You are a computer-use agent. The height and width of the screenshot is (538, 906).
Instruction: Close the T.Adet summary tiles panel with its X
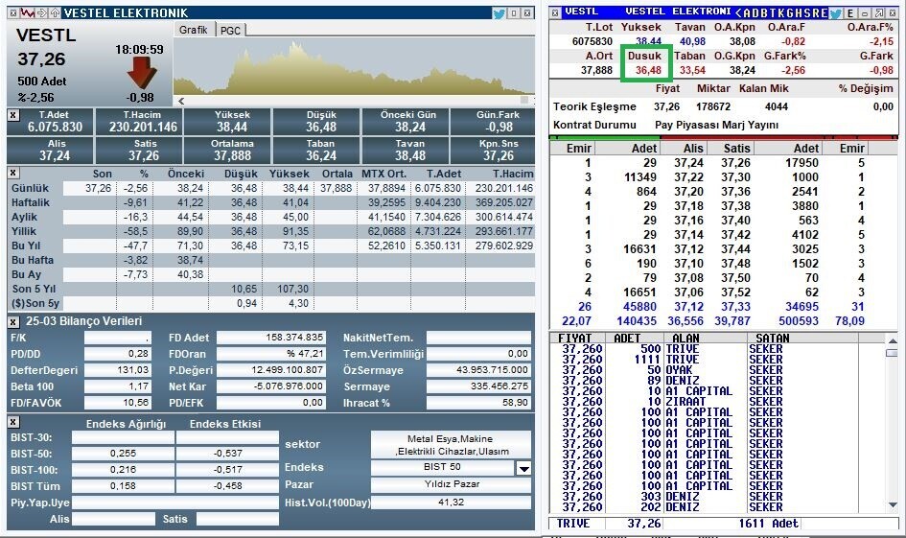click(x=12, y=116)
